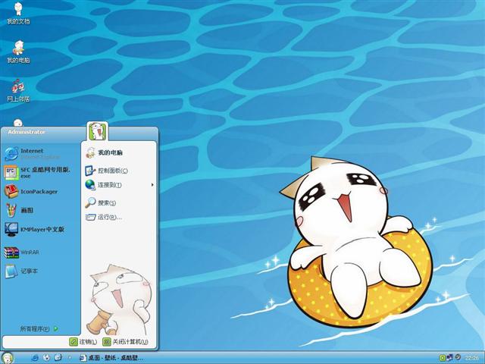Open WinRAR from the Start menu
The height and width of the screenshot is (364, 485).
point(29,252)
